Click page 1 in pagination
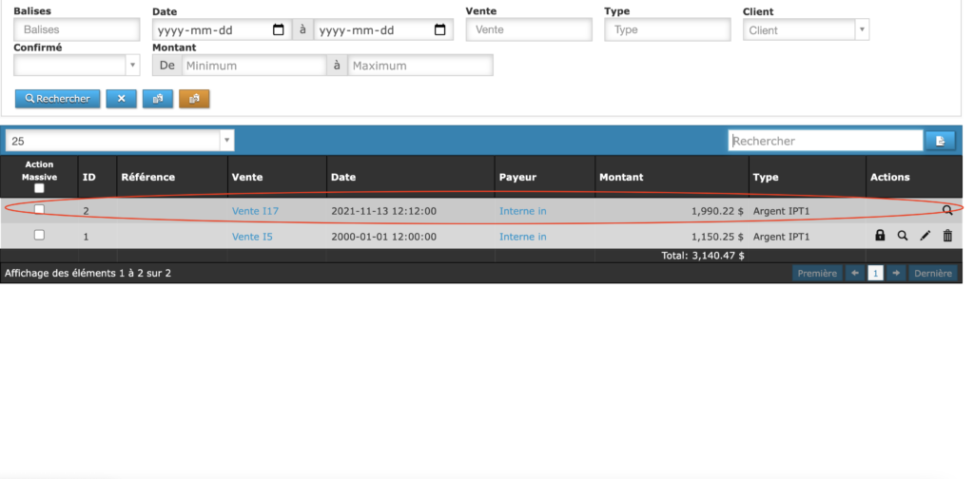The width and height of the screenshot is (974, 479). click(x=875, y=273)
